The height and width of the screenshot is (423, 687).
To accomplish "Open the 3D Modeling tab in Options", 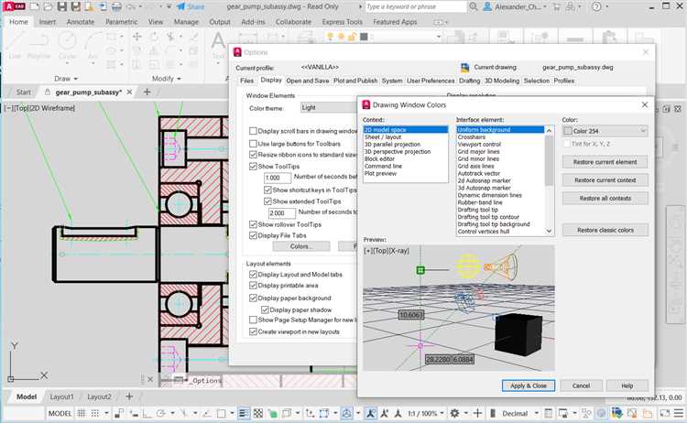I will click(502, 81).
